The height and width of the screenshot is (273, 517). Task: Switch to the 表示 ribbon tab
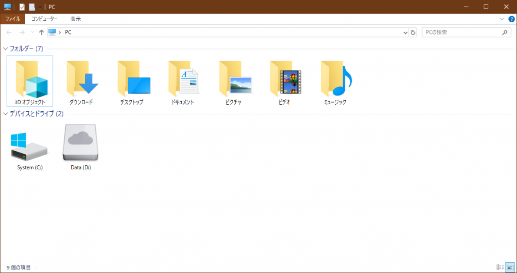75,19
